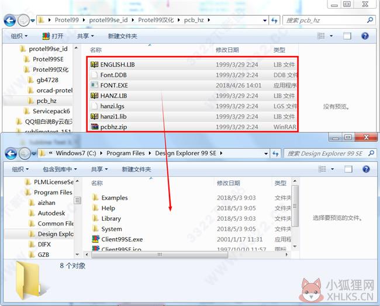The image size is (380, 306).
Task: Select GZB folder in navigation tree
Action: click(39, 255)
